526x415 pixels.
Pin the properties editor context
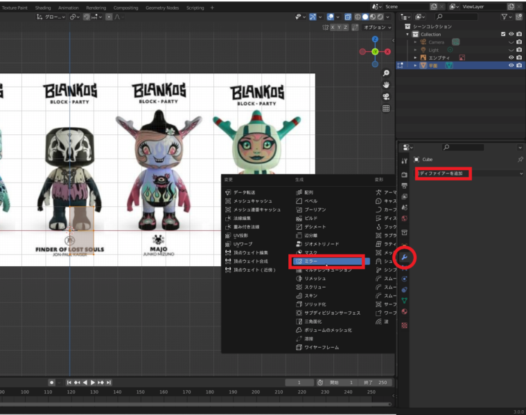[520, 159]
